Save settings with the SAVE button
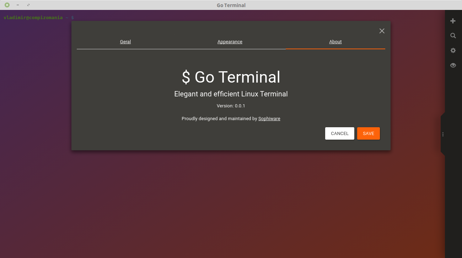Image resolution: width=462 pixels, height=258 pixels. 369,133
